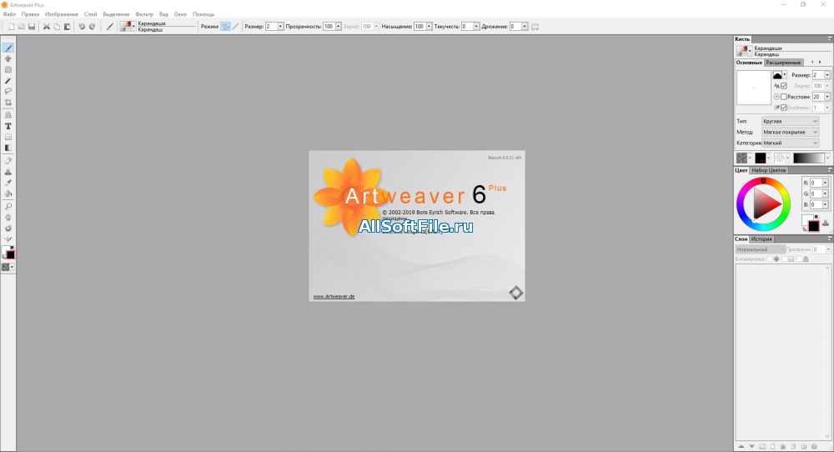
Task: Activate the Zoom magnifier tool
Action: point(8,205)
